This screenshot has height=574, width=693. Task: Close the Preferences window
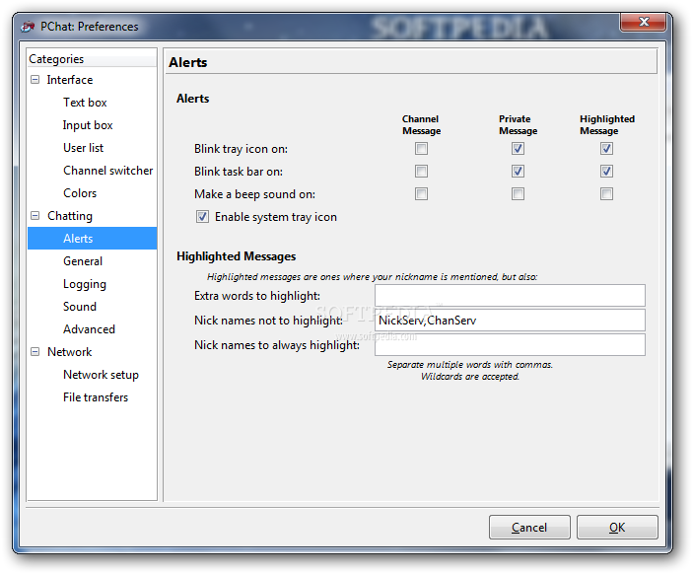[x=643, y=22]
